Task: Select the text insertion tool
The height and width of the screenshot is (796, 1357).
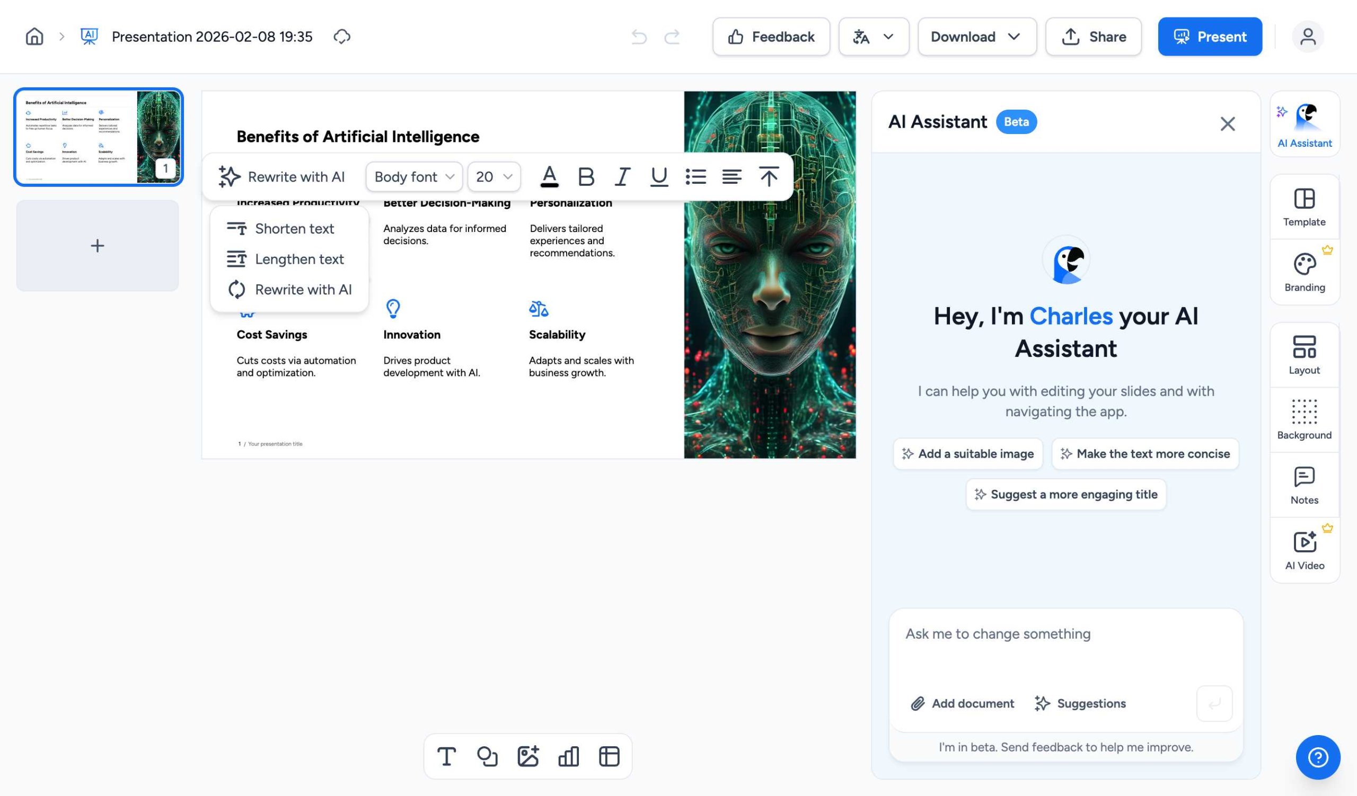Action: tap(446, 756)
